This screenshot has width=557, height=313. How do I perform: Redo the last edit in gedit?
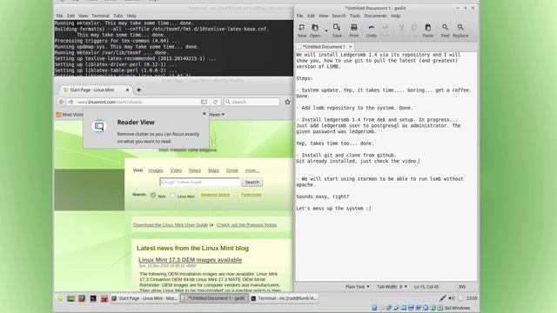coord(385,30)
